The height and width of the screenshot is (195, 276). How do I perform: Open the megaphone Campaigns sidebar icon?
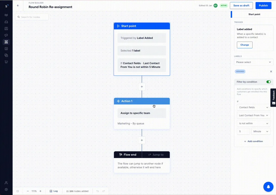coord(6,35)
